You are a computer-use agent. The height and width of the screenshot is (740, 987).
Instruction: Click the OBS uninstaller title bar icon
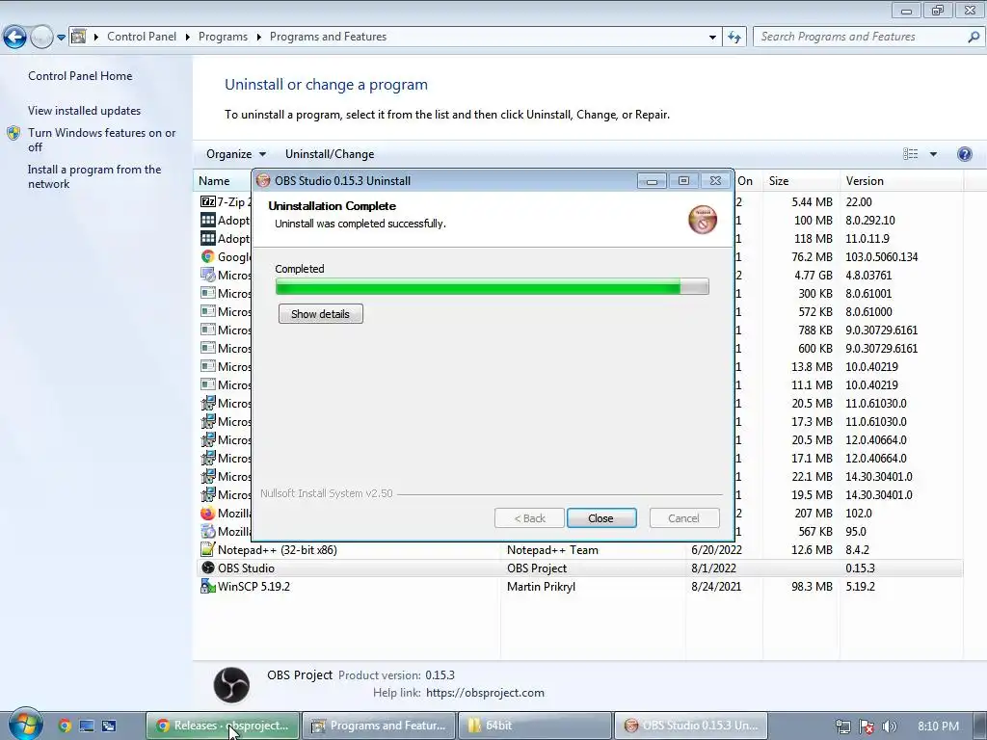[263, 180]
